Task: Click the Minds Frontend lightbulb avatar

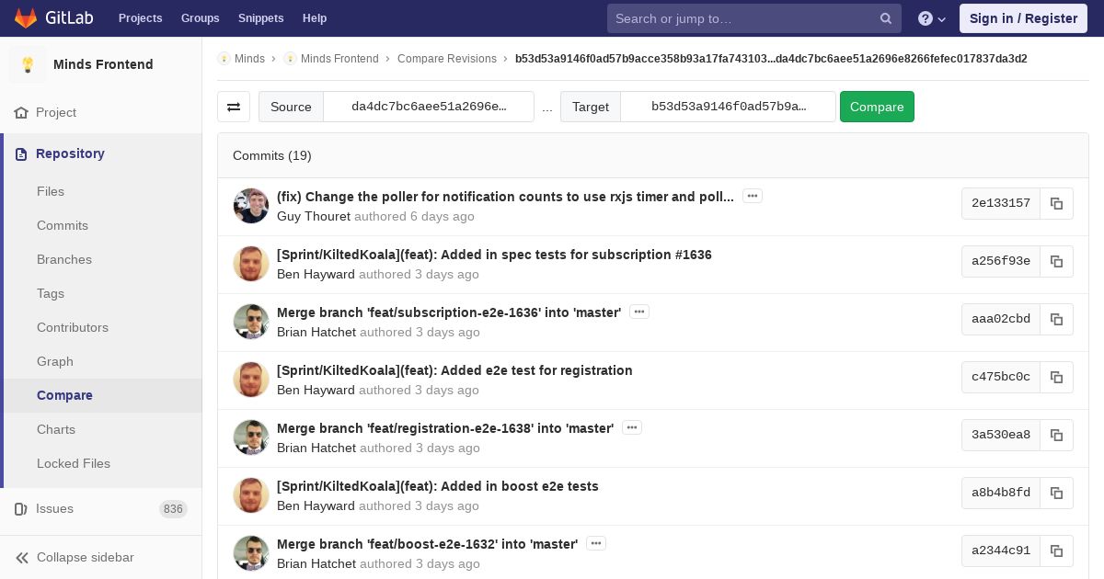Action: point(28,64)
